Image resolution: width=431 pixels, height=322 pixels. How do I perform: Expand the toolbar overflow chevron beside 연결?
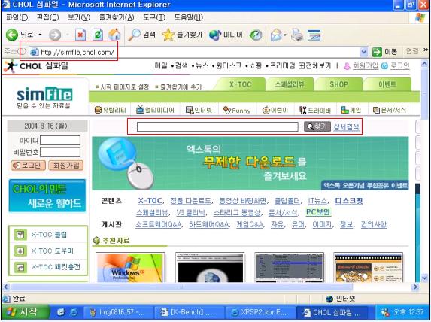[426, 50]
